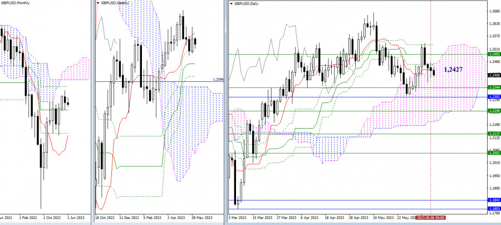
Task: Click the 1.2630 price scale value
Action: click(x=494, y=24)
